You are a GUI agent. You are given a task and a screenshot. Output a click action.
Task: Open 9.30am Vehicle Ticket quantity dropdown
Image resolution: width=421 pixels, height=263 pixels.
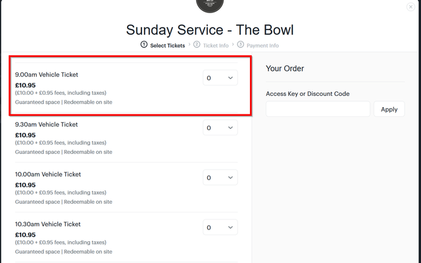pos(220,128)
